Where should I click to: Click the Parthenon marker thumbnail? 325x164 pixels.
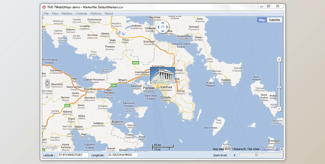[x=162, y=75]
